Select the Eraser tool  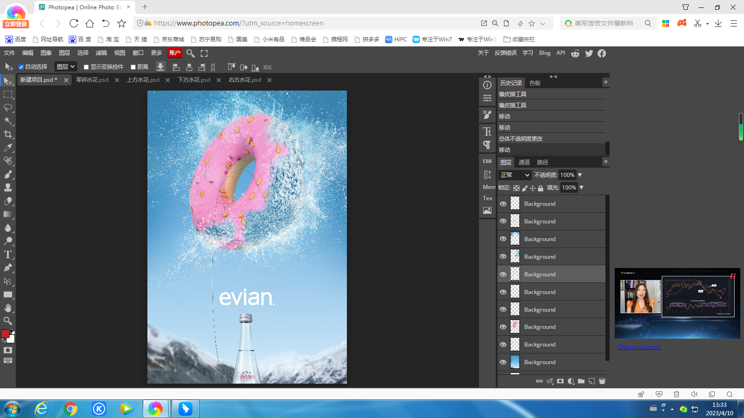point(8,201)
